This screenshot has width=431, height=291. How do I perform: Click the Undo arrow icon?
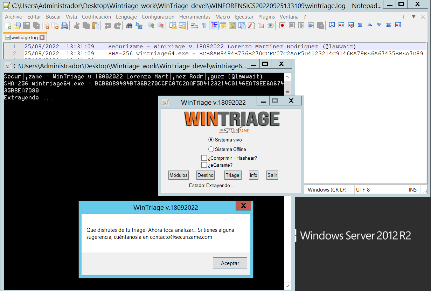coord(108,25)
